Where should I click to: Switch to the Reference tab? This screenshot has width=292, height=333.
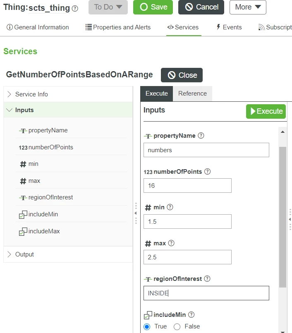click(x=192, y=93)
